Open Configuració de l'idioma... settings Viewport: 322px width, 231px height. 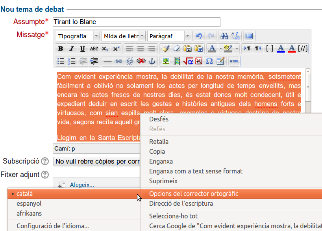point(53,226)
